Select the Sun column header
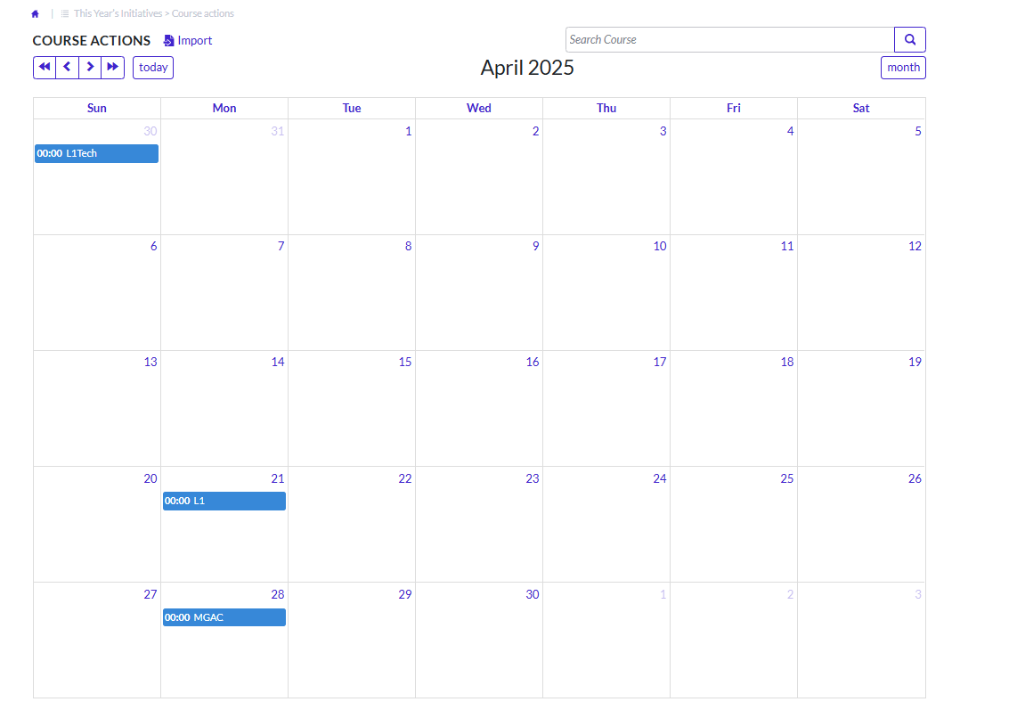Viewport: 1017px width, 710px height. pos(96,108)
